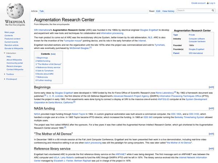This screenshot has width=218, height=163.
Task: Edit the NASA funding section
Action: pos(211,108)
